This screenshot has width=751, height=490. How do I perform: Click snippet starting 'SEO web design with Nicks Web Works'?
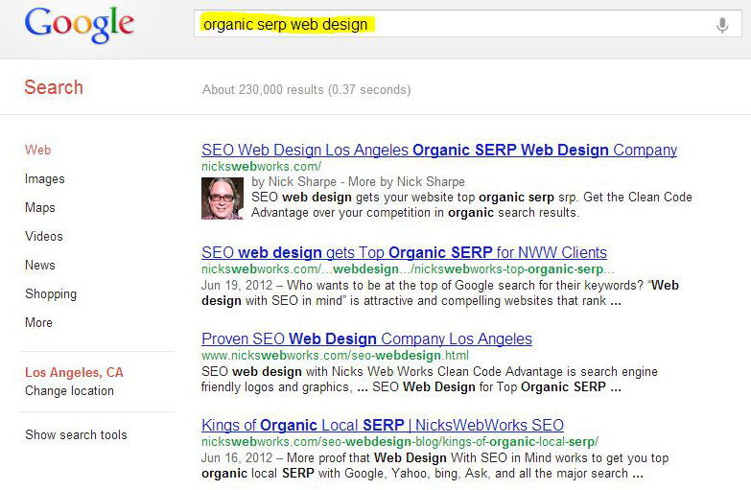430,380
